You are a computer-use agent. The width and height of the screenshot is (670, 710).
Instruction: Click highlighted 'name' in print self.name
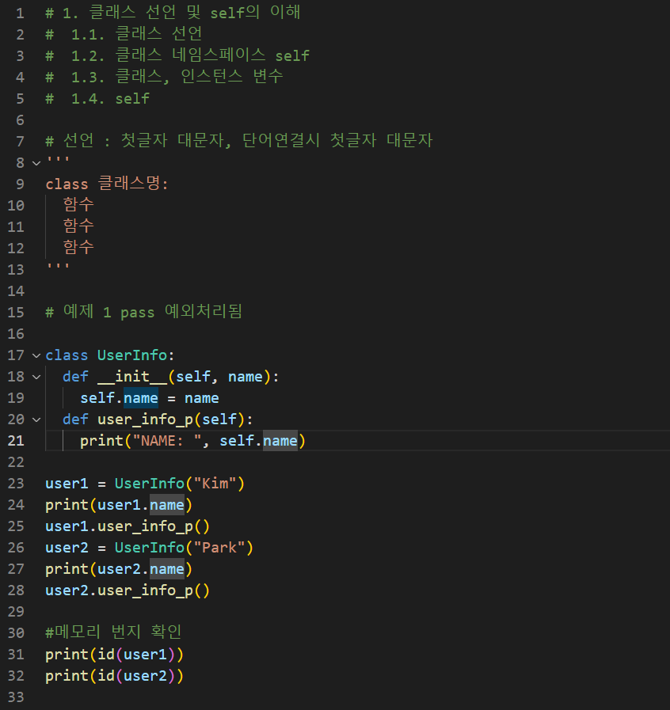tap(280, 441)
